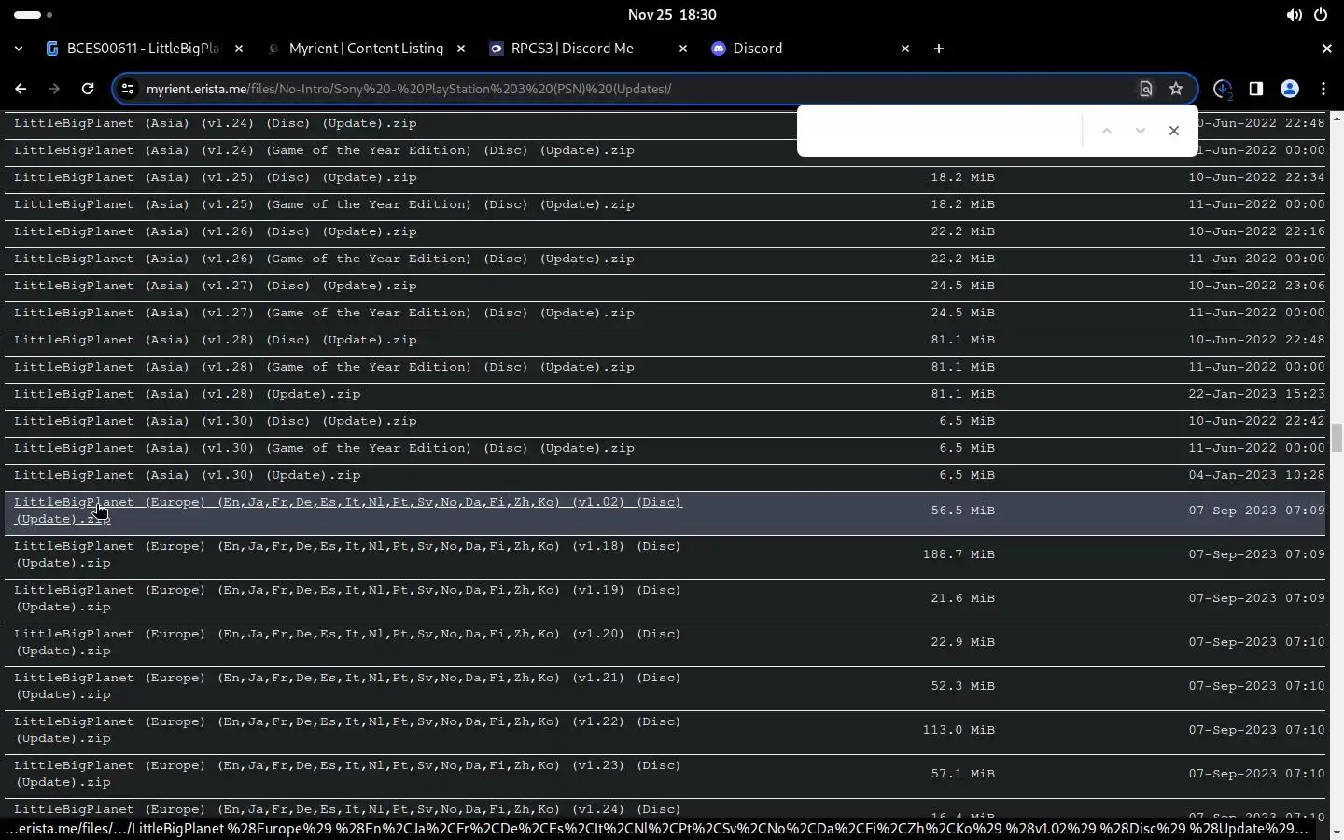The height and width of the screenshot is (840, 1344).
Task: Click the page vertical scrollbar thumb
Action: point(1337,437)
